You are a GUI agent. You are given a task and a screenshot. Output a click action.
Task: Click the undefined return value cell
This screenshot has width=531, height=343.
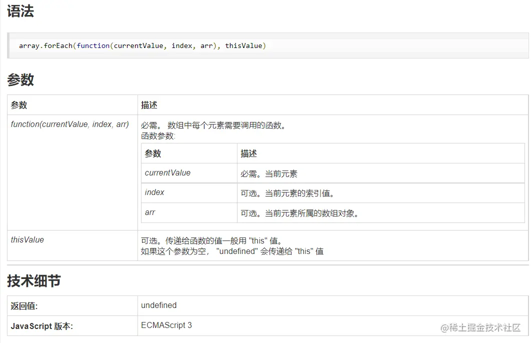pyautogui.click(x=333, y=305)
